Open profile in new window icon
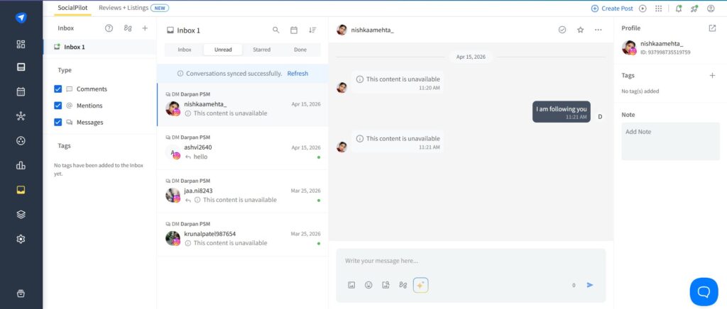Image resolution: width=727 pixels, height=309 pixels. point(713,28)
